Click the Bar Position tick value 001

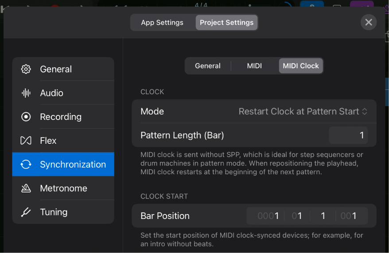(x=348, y=216)
